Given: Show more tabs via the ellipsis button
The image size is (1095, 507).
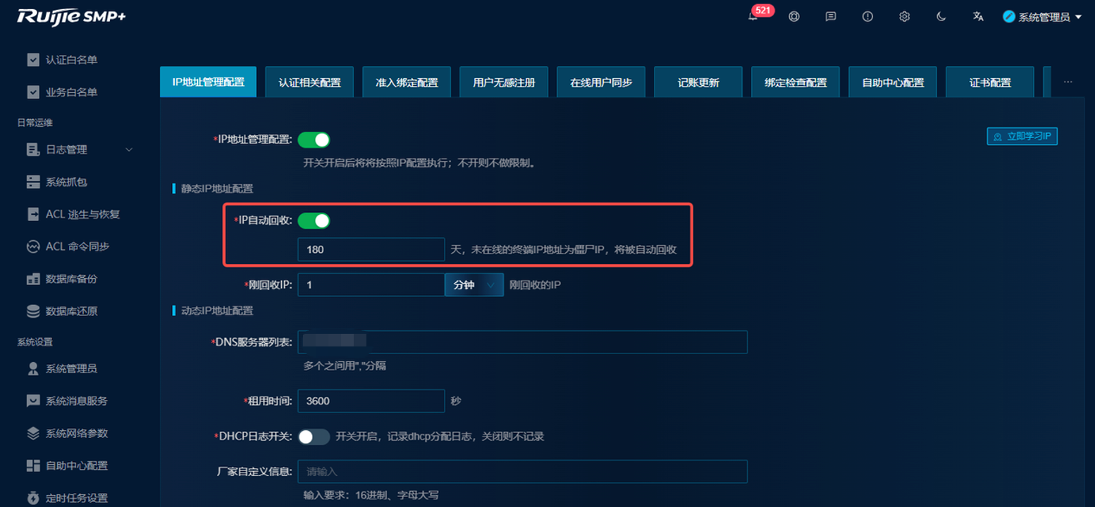Looking at the screenshot, I should pos(1068,82).
